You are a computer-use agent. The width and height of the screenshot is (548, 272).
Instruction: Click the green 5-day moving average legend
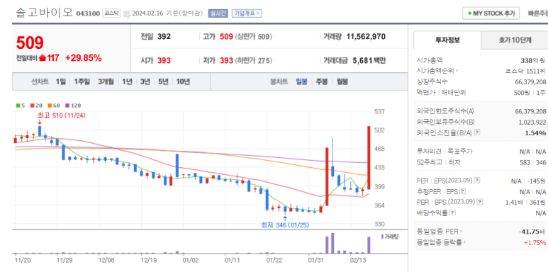(21, 106)
